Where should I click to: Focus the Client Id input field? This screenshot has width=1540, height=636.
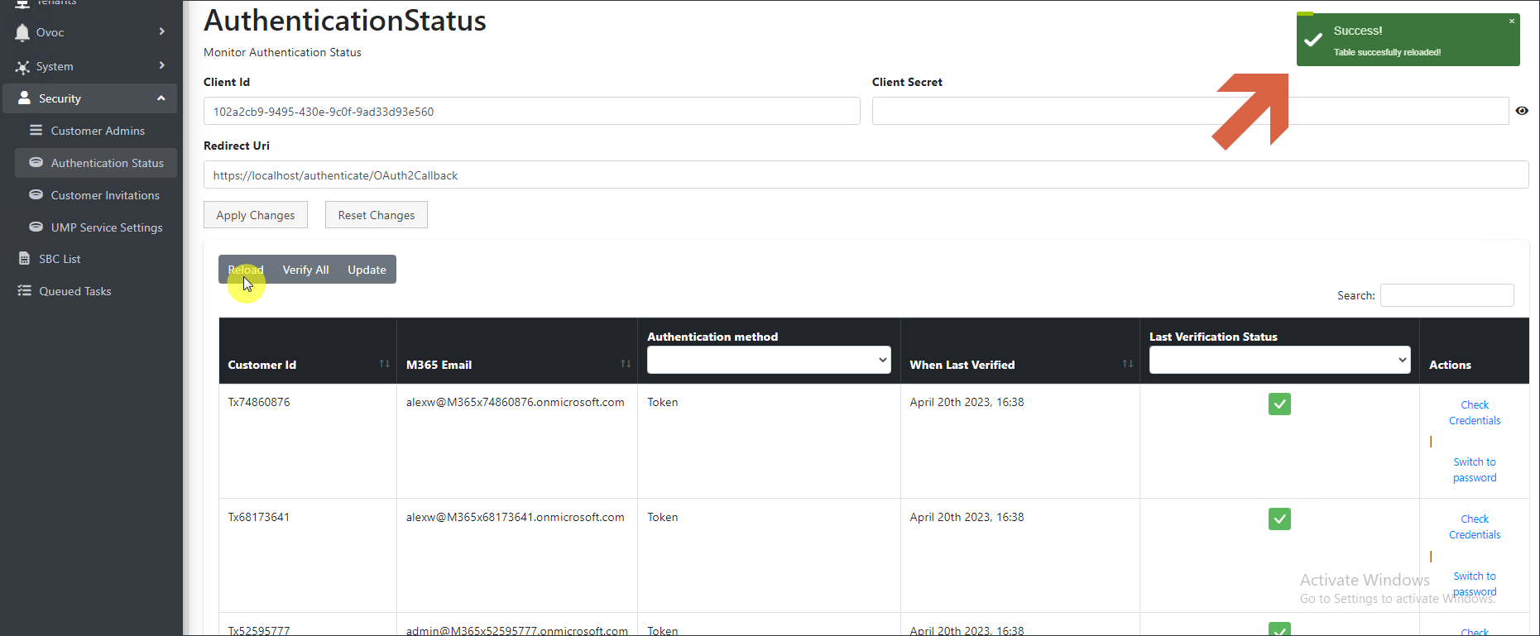pos(531,112)
